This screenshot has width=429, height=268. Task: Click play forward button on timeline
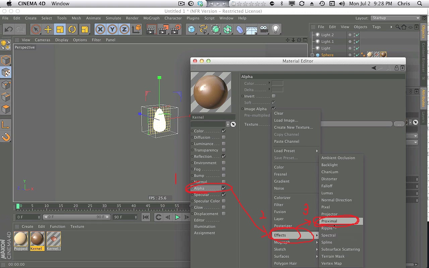[x=177, y=217]
